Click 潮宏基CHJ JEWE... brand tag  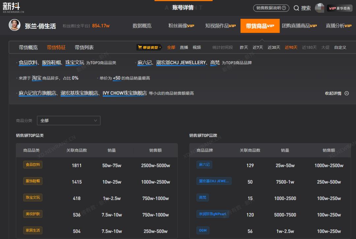pyautogui.click(x=214, y=181)
